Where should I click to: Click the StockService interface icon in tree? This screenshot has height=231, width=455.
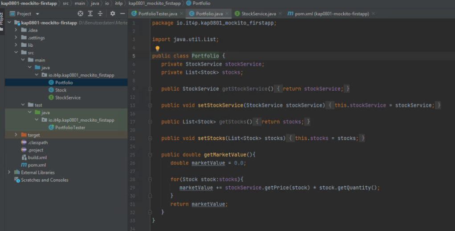[51, 98]
